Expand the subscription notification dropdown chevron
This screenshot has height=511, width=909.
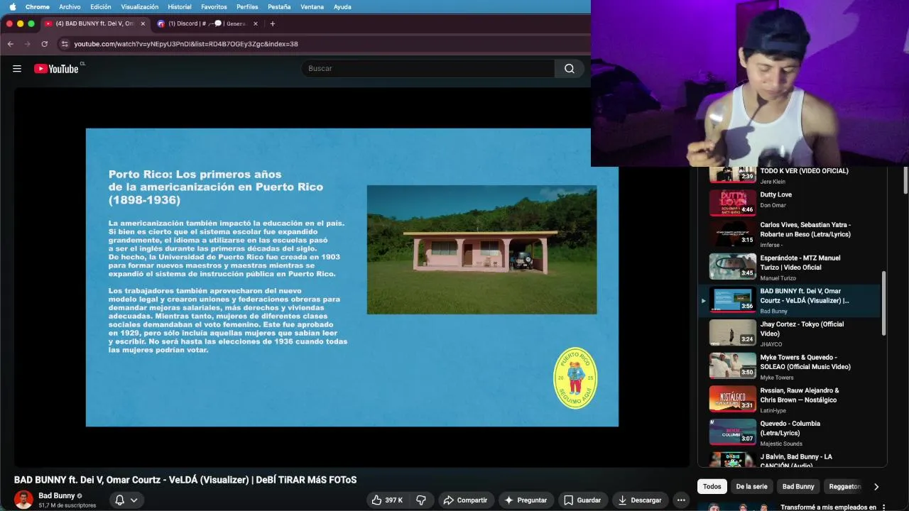click(x=134, y=500)
